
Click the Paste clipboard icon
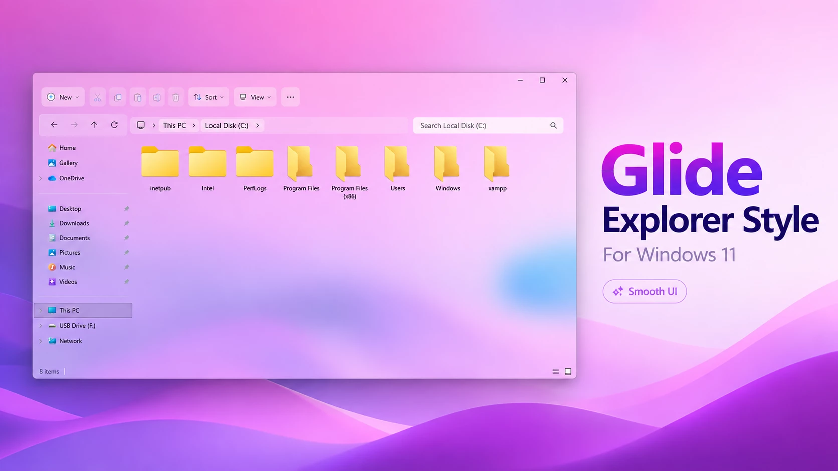(137, 97)
